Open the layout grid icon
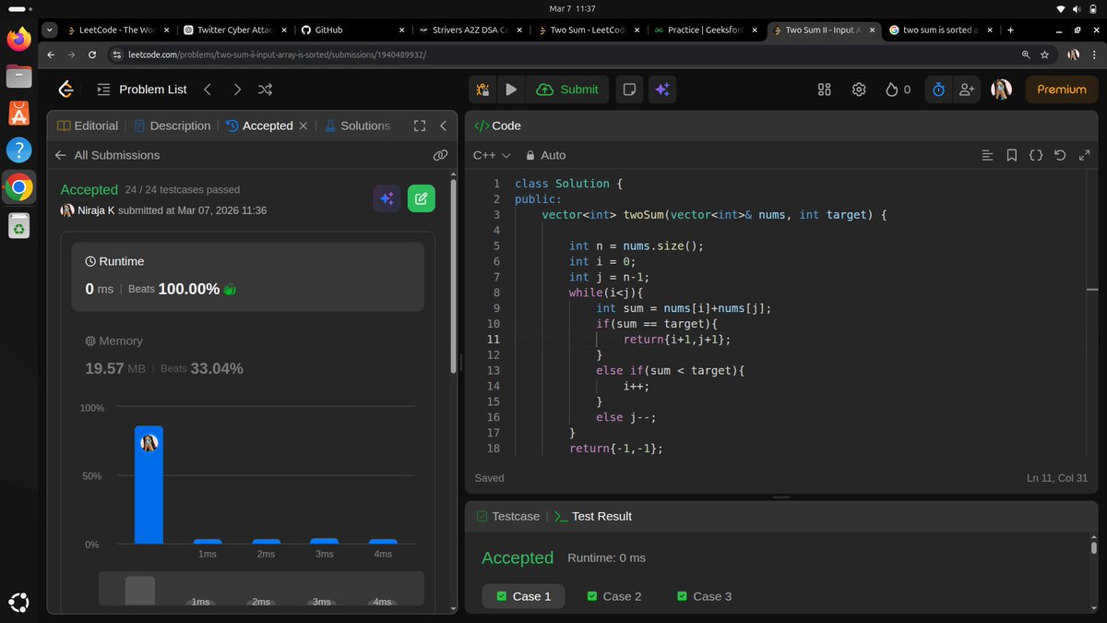 [x=825, y=90]
